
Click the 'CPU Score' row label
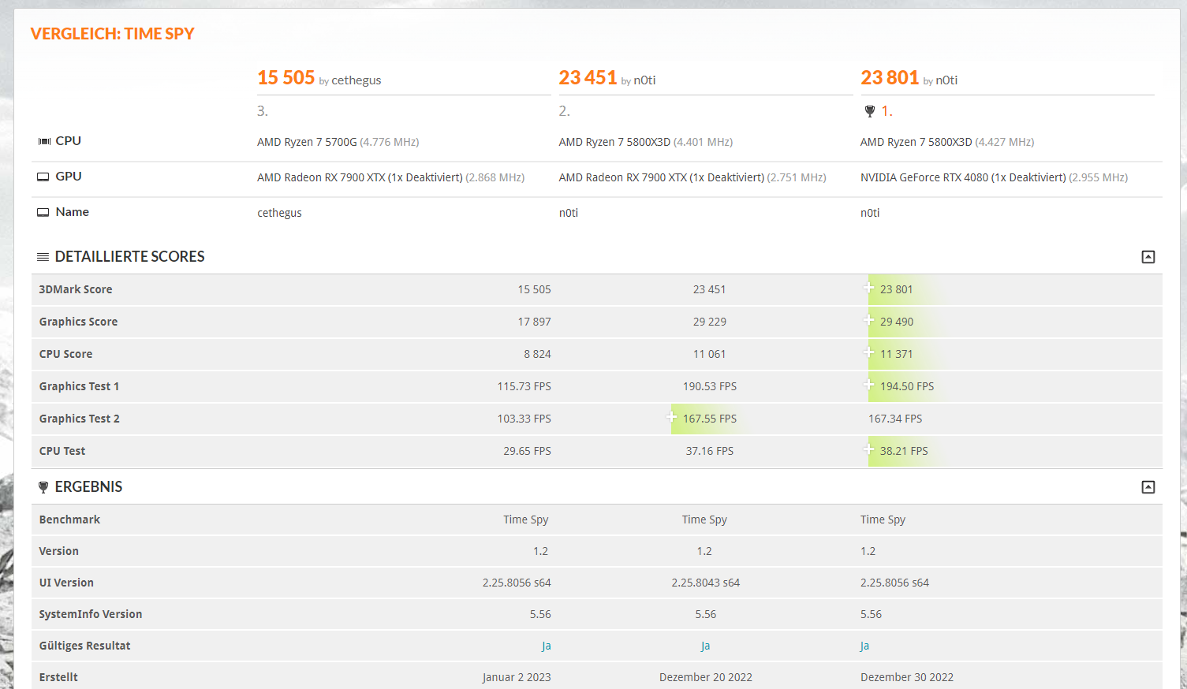(65, 354)
